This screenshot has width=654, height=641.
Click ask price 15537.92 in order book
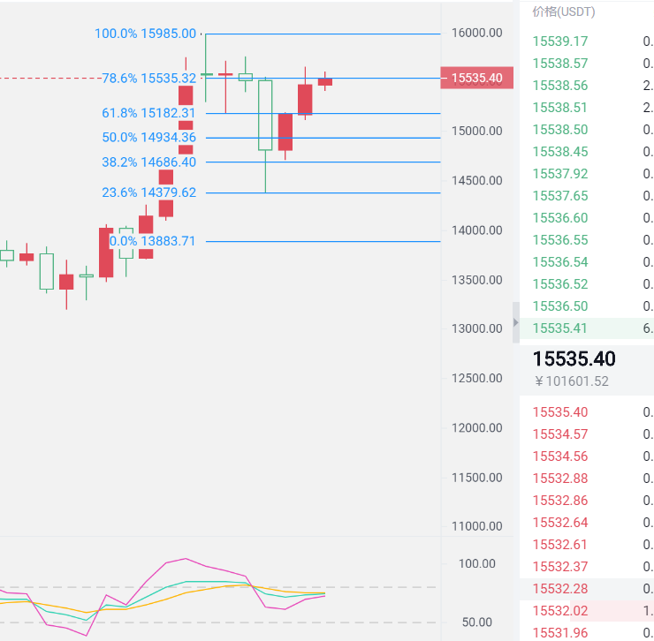tap(560, 174)
